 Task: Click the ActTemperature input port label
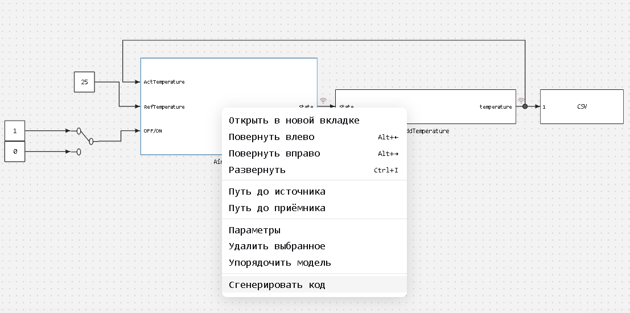tap(164, 82)
